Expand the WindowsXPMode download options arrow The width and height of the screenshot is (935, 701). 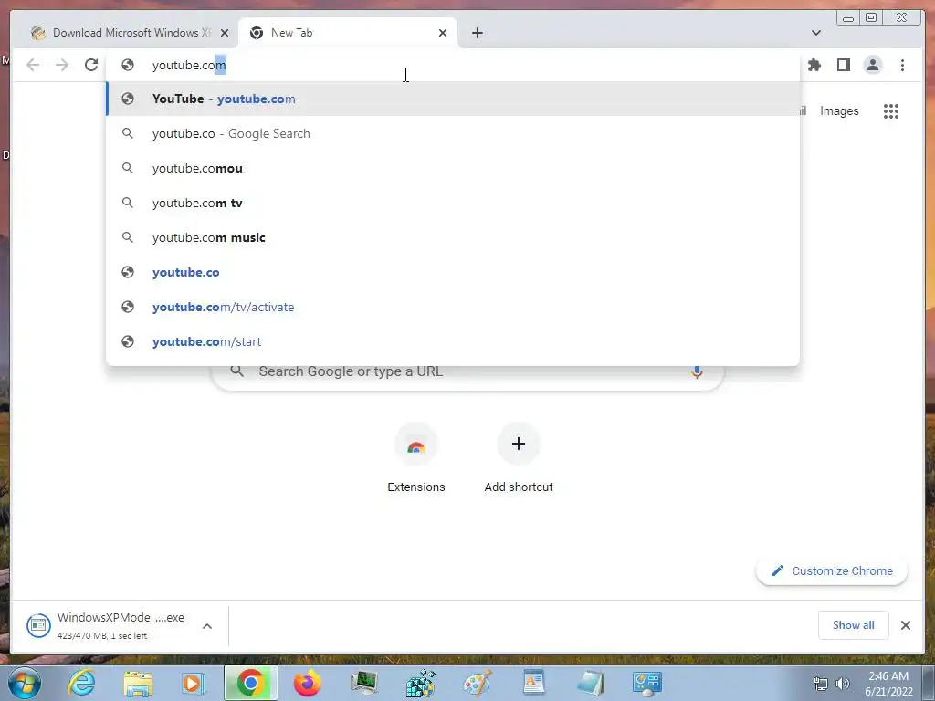[x=207, y=626]
